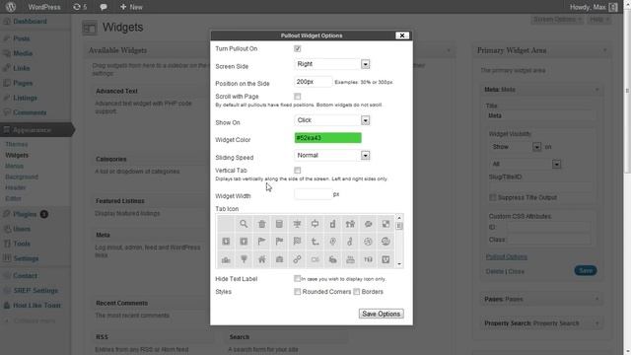
Task: Open the Screen Options tab
Action: (x=557, y=20)
